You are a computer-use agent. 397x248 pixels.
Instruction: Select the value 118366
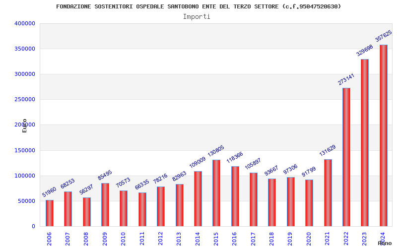point(235,157)
